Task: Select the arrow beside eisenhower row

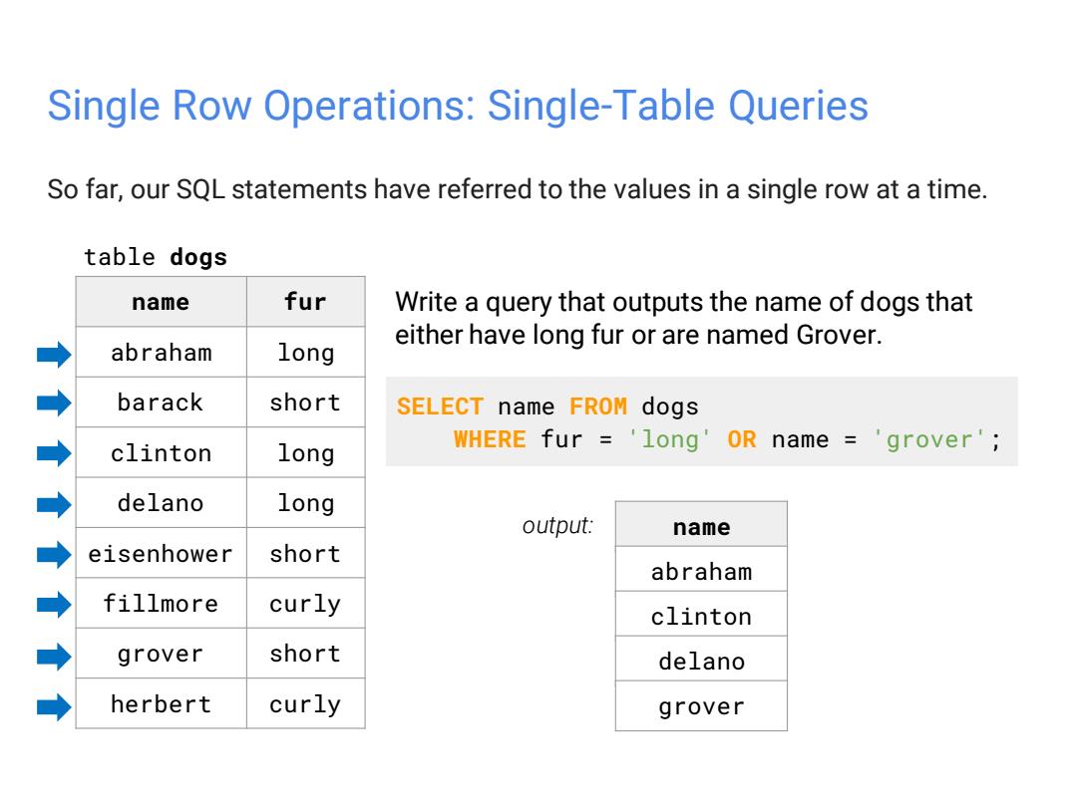Action: tap(54, 555)
